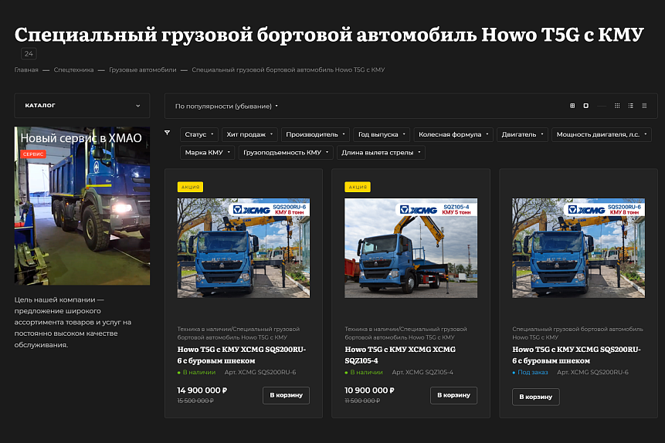665x443 pixels.
Task: Select list view with thumbnails icon
Action: coord(631,106)
